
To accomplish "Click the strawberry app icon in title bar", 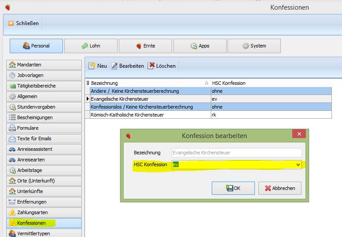I will [x=8, y=7].
